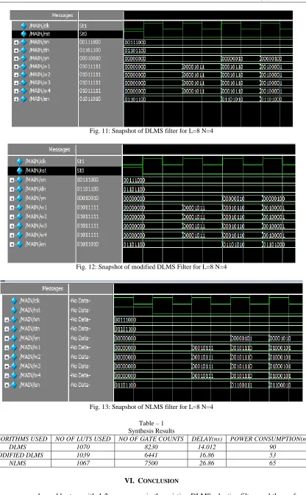Click the '6441' gate count cell

151,455
